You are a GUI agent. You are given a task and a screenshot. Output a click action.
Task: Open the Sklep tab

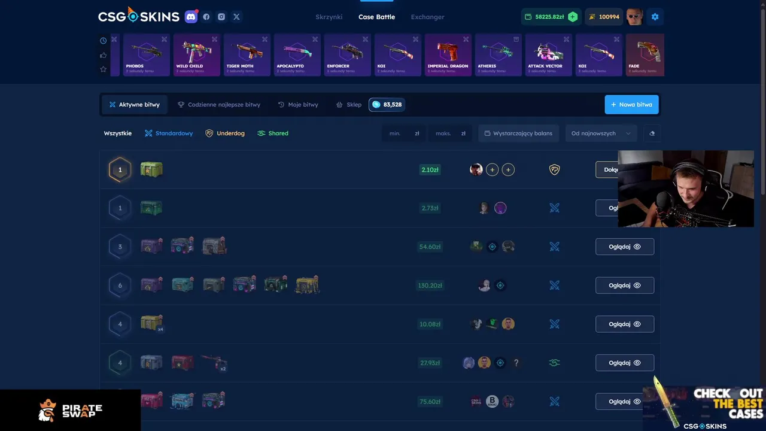(x=349, y=104)
